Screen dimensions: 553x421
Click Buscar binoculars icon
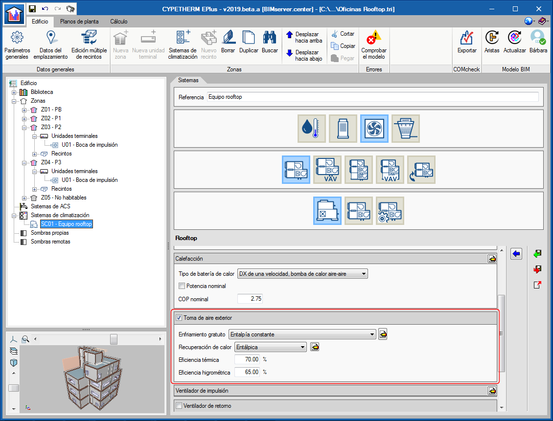[270, 37]
